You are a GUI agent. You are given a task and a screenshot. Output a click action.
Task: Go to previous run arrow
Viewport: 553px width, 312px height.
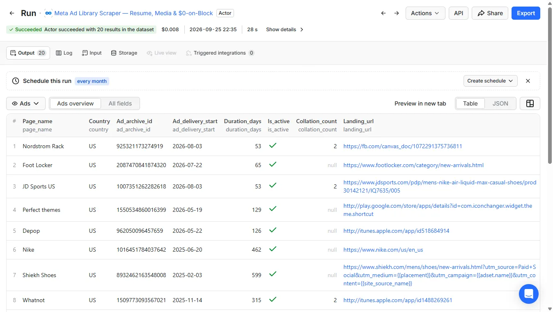click(383, 13)
